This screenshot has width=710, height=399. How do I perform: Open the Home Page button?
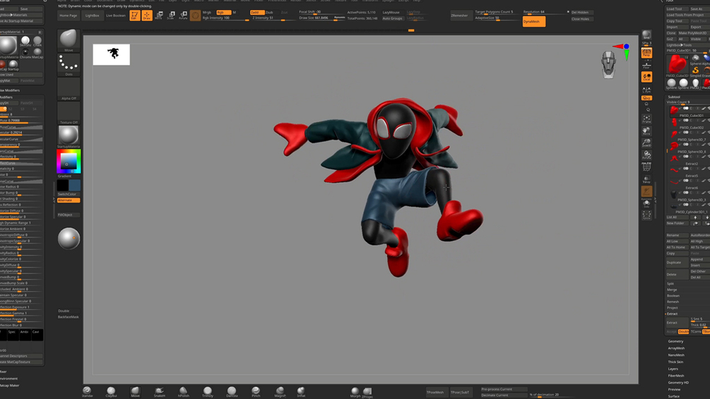pyautogui.click(x=69, y=16)
